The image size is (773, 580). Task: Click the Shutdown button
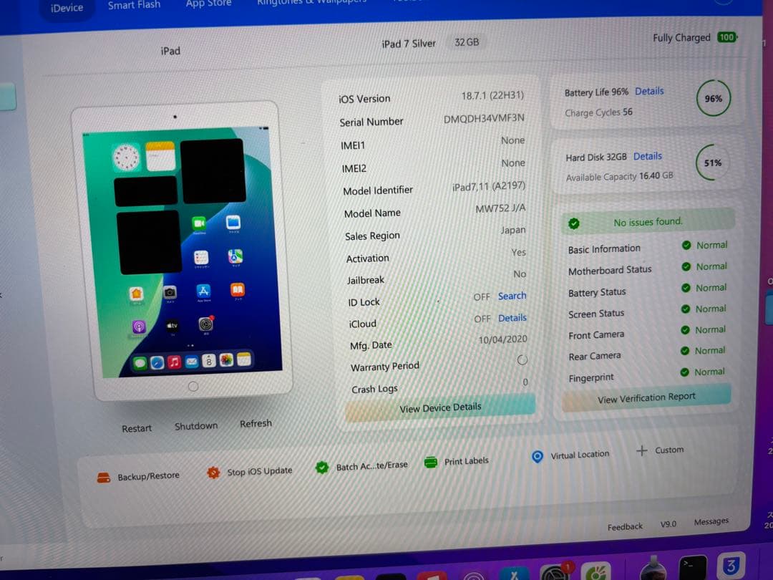click(x=195, y=425)
